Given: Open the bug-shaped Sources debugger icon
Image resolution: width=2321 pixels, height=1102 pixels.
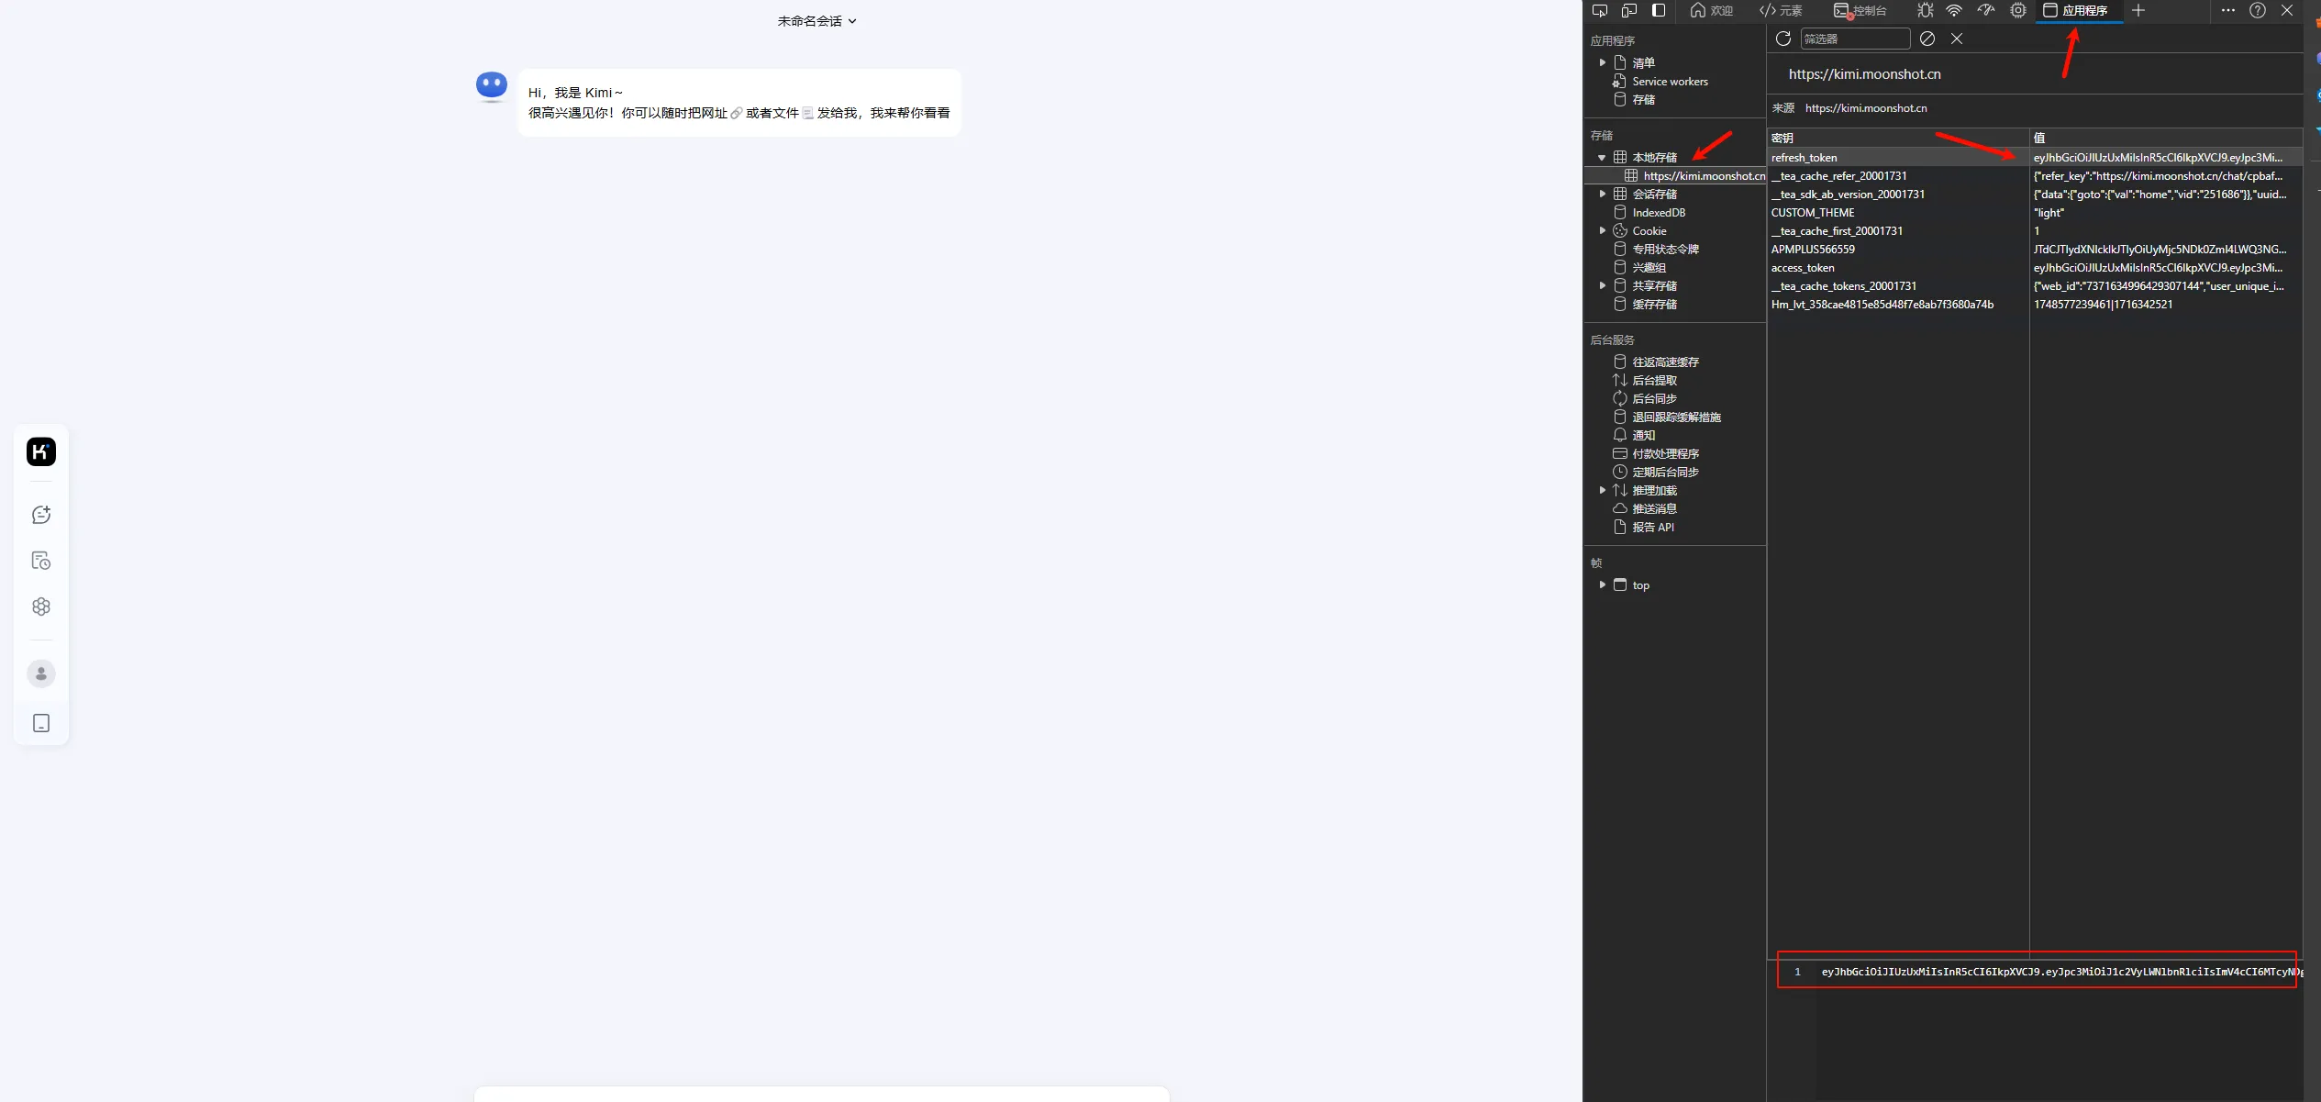Looking at the screenshot, I should tap(1925, 11).
